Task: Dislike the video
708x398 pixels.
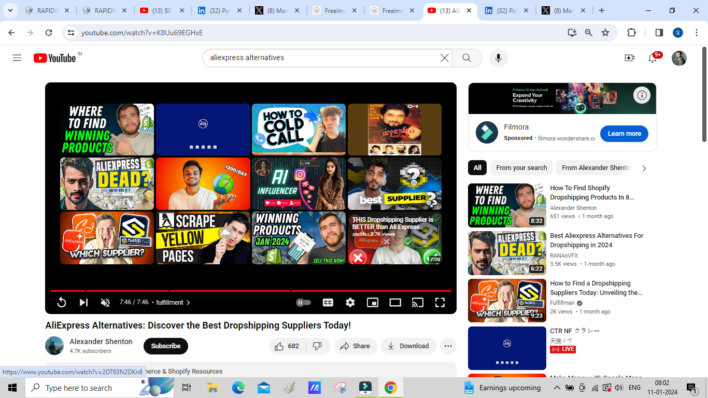Action: 318,346
